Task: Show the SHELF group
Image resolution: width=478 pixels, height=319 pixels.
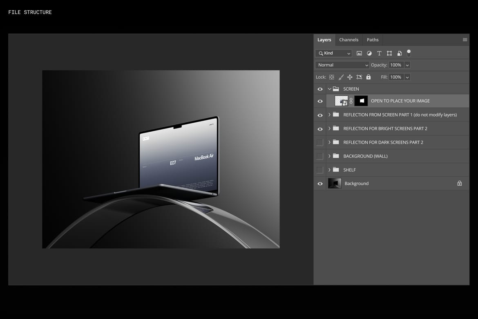Action: 320,170
